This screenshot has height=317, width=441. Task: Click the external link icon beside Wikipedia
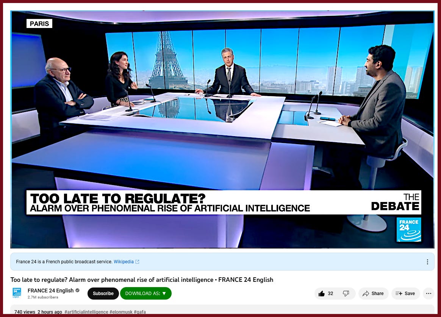tap(137, 262)
